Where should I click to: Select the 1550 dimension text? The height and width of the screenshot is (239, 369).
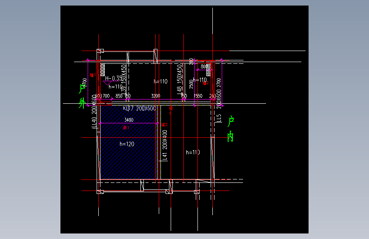click(x=198, y=96)
